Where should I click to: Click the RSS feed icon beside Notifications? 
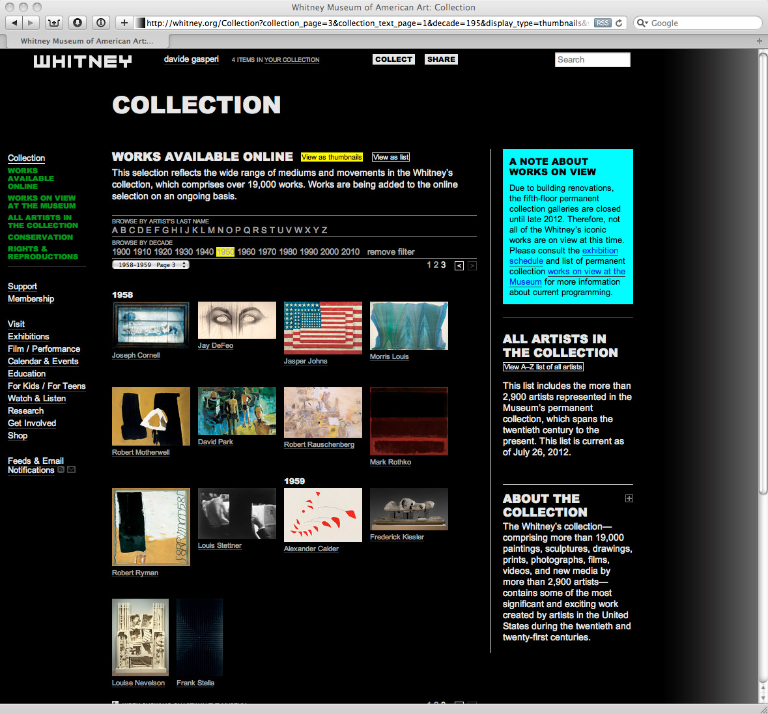(x=61, y=470)
